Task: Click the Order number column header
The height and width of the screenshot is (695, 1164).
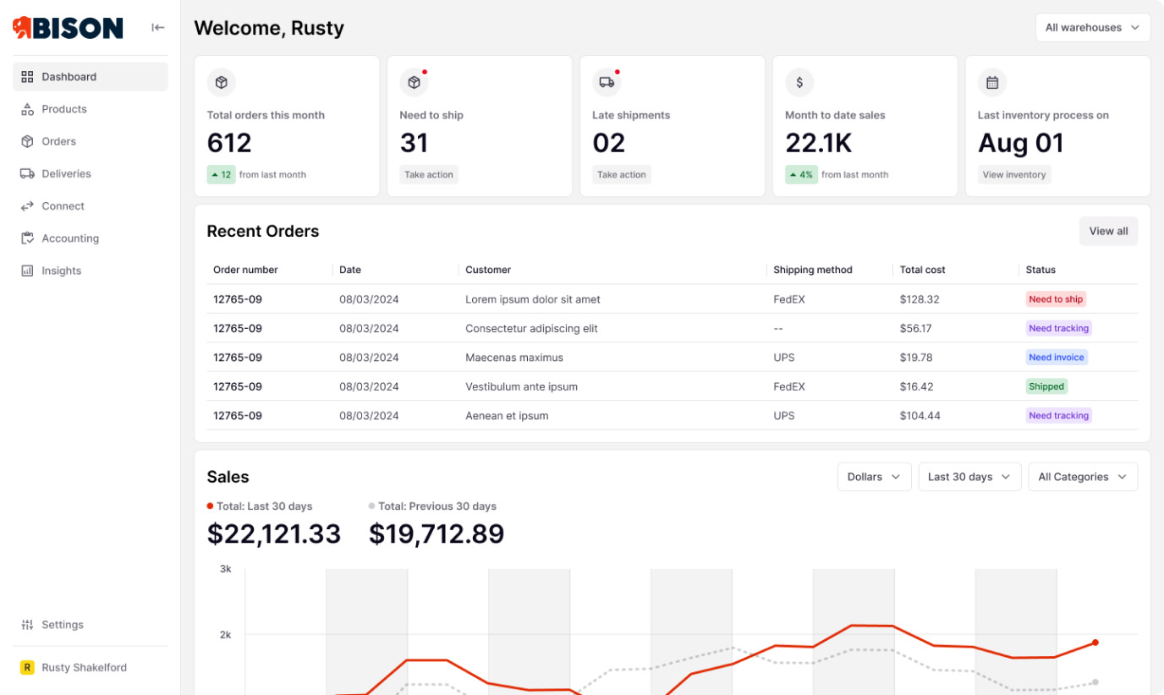Action: (245, 270)
